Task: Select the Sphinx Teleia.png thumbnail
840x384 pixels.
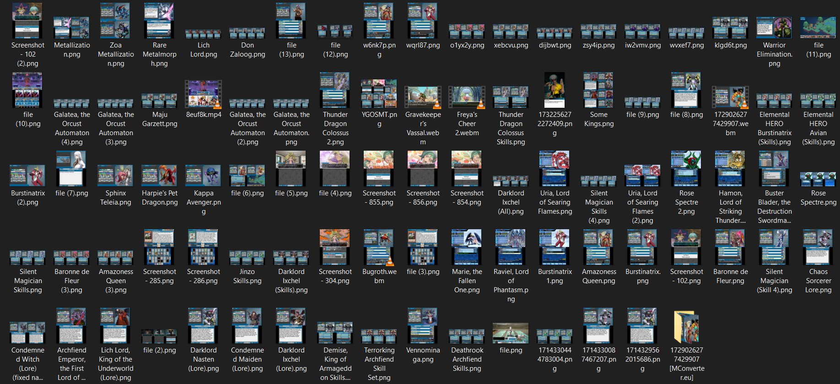Action: [115, 175]
